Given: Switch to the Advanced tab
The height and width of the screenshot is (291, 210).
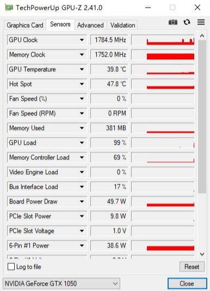Looking at the screenshot, I should point(90,25).
